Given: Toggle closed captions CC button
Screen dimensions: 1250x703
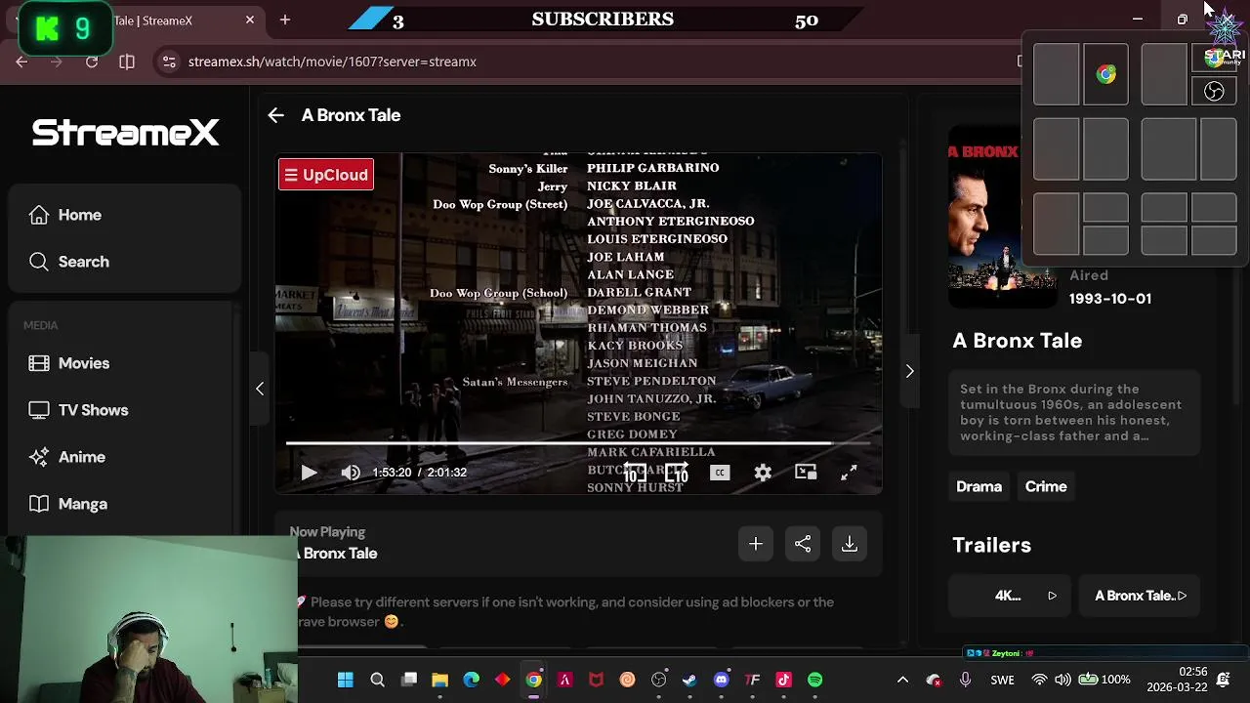Looking at the screenshot, I should tap(720, 473).
